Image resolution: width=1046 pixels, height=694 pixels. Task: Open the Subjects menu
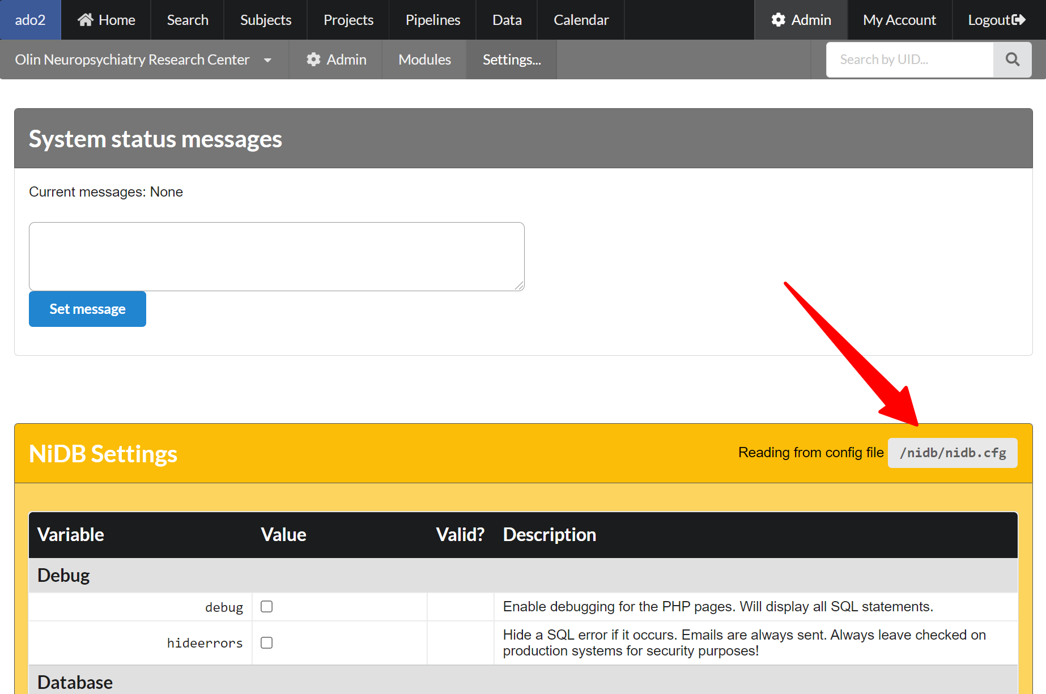coord(265,20)
